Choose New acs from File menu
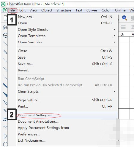Screen dimensions: 134x147 pos(67,17)
